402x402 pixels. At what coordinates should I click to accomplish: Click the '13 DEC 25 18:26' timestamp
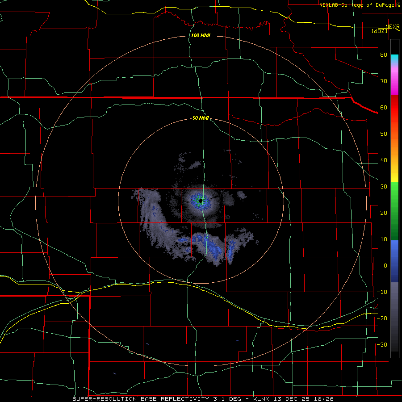[x=304, y=399]
